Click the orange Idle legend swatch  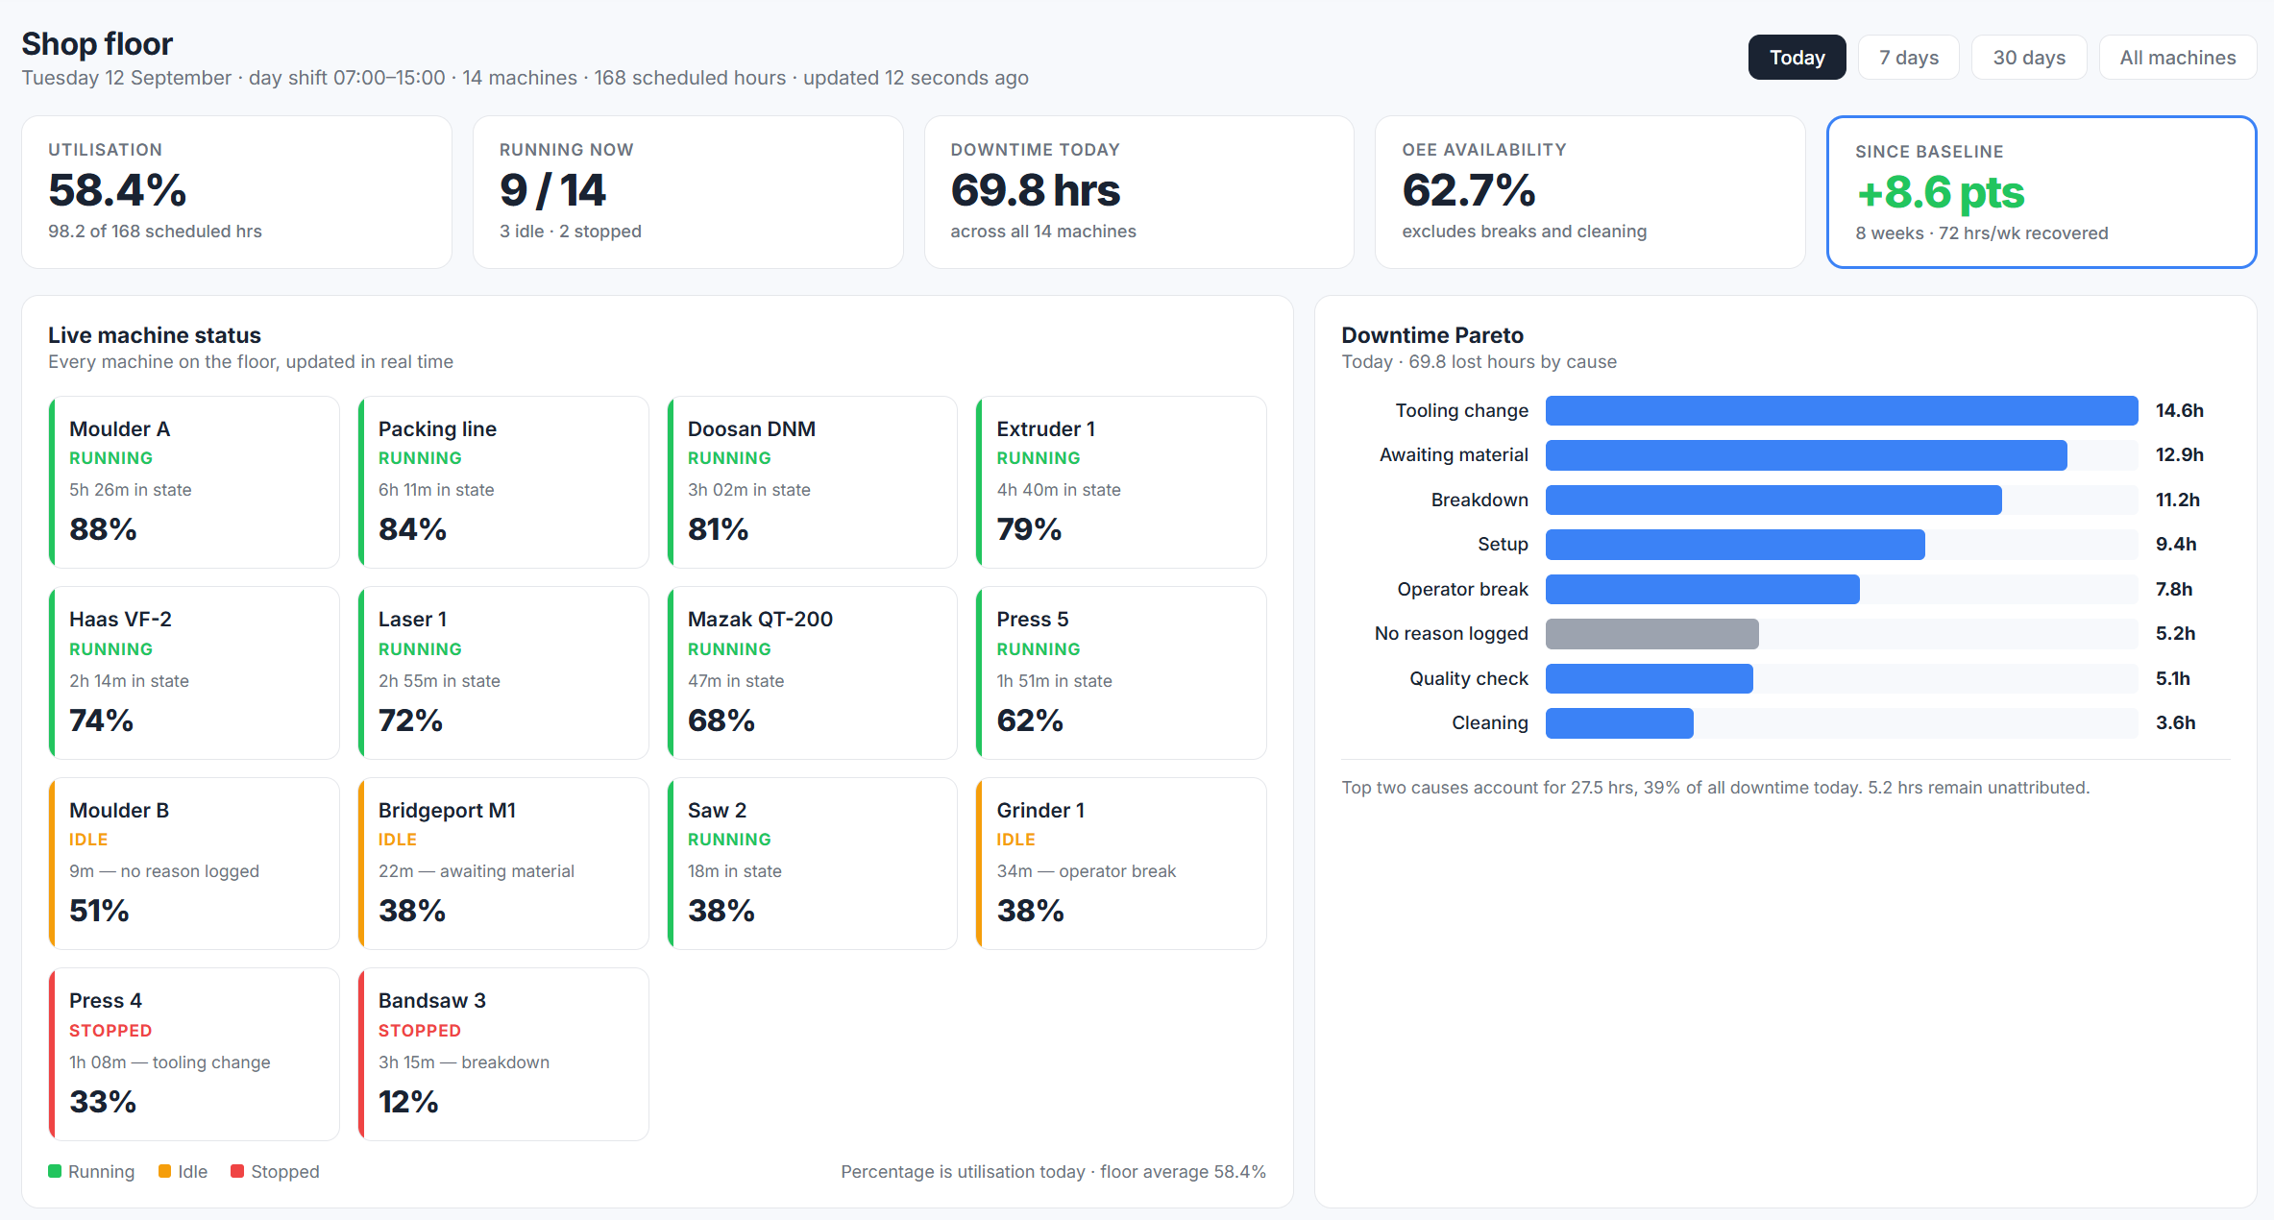point(165,1171)
